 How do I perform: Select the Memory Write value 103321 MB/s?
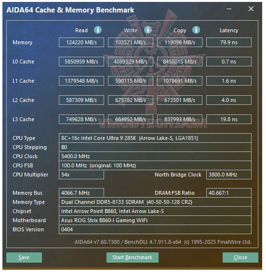point(131,42)
